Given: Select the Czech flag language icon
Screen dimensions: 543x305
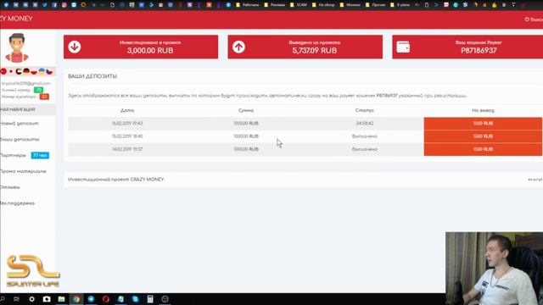Looking at the screenshot, I should pyautogui.click(x=49, y=71).
